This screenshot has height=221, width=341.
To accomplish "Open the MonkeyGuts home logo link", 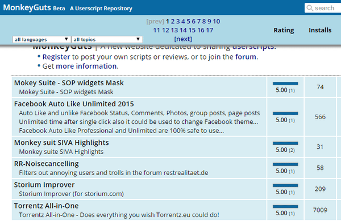I will click(x=27, y=7).
